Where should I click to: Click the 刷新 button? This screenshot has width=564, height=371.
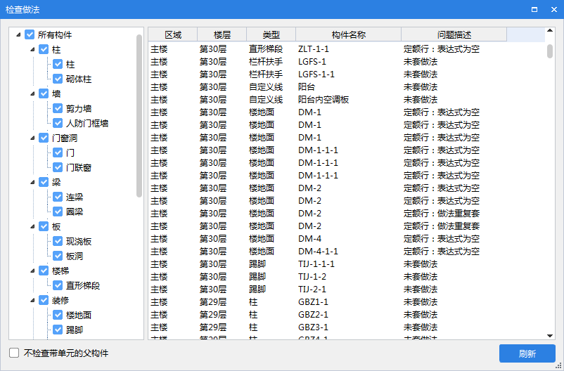click(x=527, y=353)
